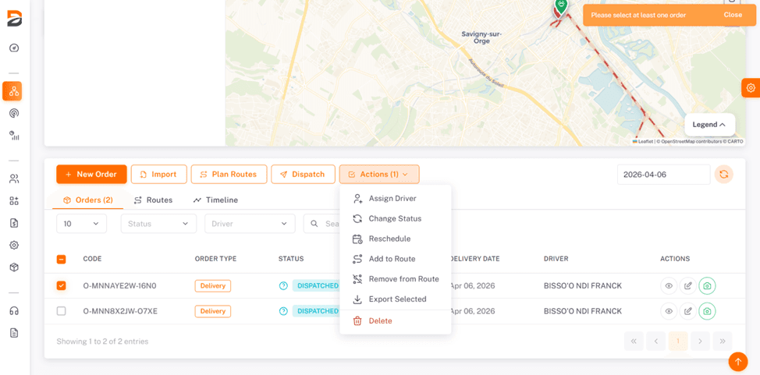Click the Import button

159,175
